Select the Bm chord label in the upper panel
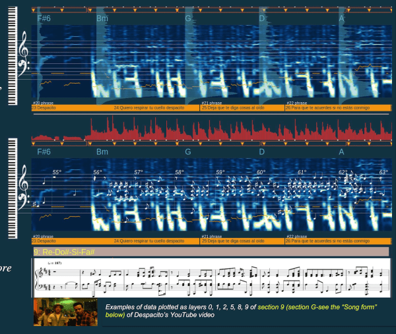Image resolution: width=396 pixels, height=334 pixels. (102, 18)
